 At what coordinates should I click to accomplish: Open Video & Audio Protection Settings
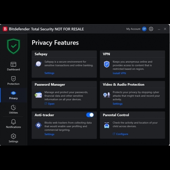coord(118,104)
